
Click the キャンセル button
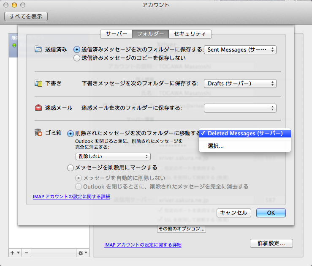(234, 213)
